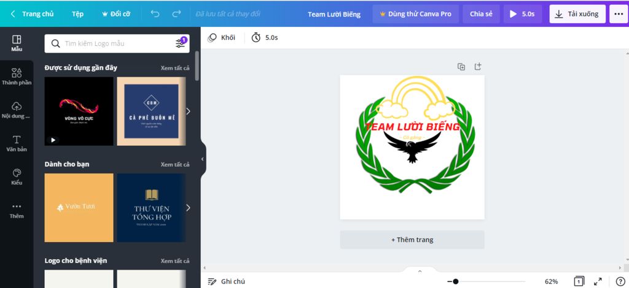The height and width of the screenshot is (288, 629).
Task: Show more tabs via Thêm
Action: coord(17,210)
